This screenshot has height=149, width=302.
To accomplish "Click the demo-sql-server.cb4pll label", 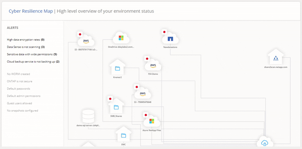I will coord(88,125).
